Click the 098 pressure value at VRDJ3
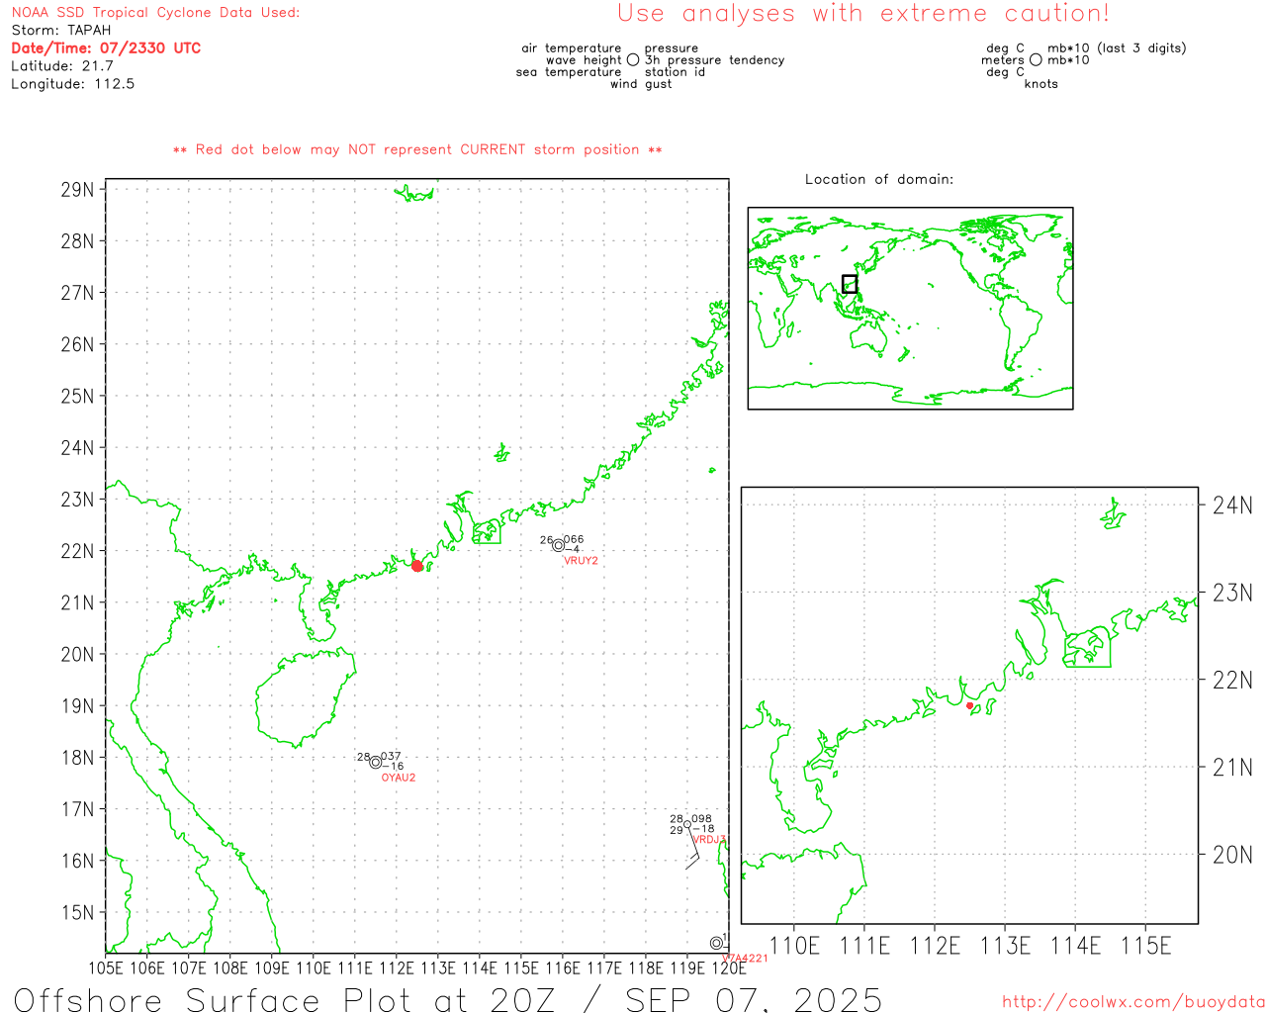 pyautogui.click(x=701, y=819)
